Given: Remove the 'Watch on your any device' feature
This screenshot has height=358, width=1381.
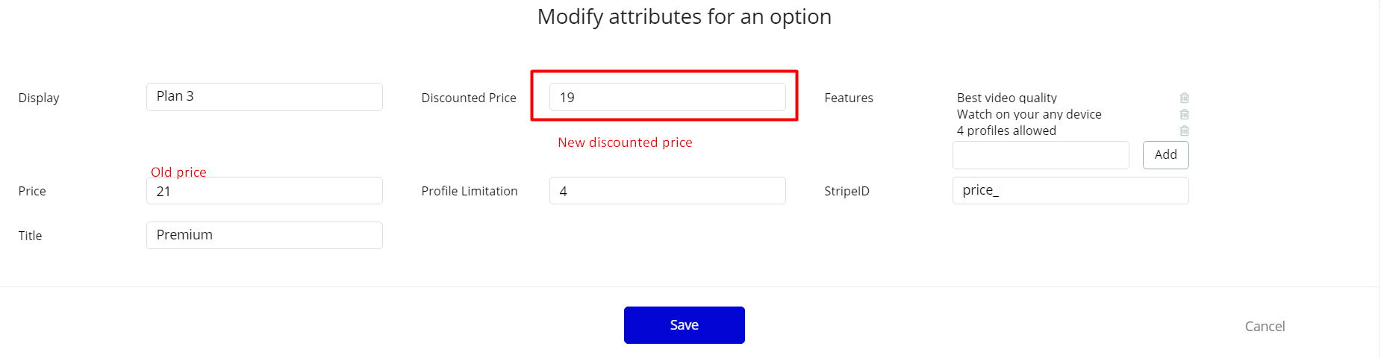Looking at the screenshot, I should click(1184, 114).
